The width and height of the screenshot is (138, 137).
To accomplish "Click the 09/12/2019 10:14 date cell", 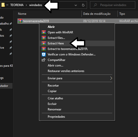I will [94, 21].
